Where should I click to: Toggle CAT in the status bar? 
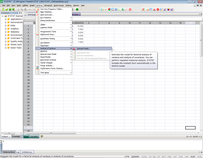175,156
